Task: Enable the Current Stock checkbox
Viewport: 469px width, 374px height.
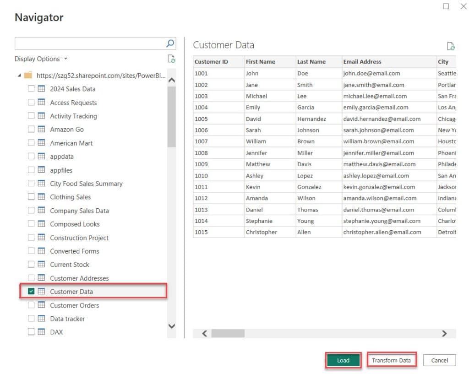Action: tap(31, 264)
